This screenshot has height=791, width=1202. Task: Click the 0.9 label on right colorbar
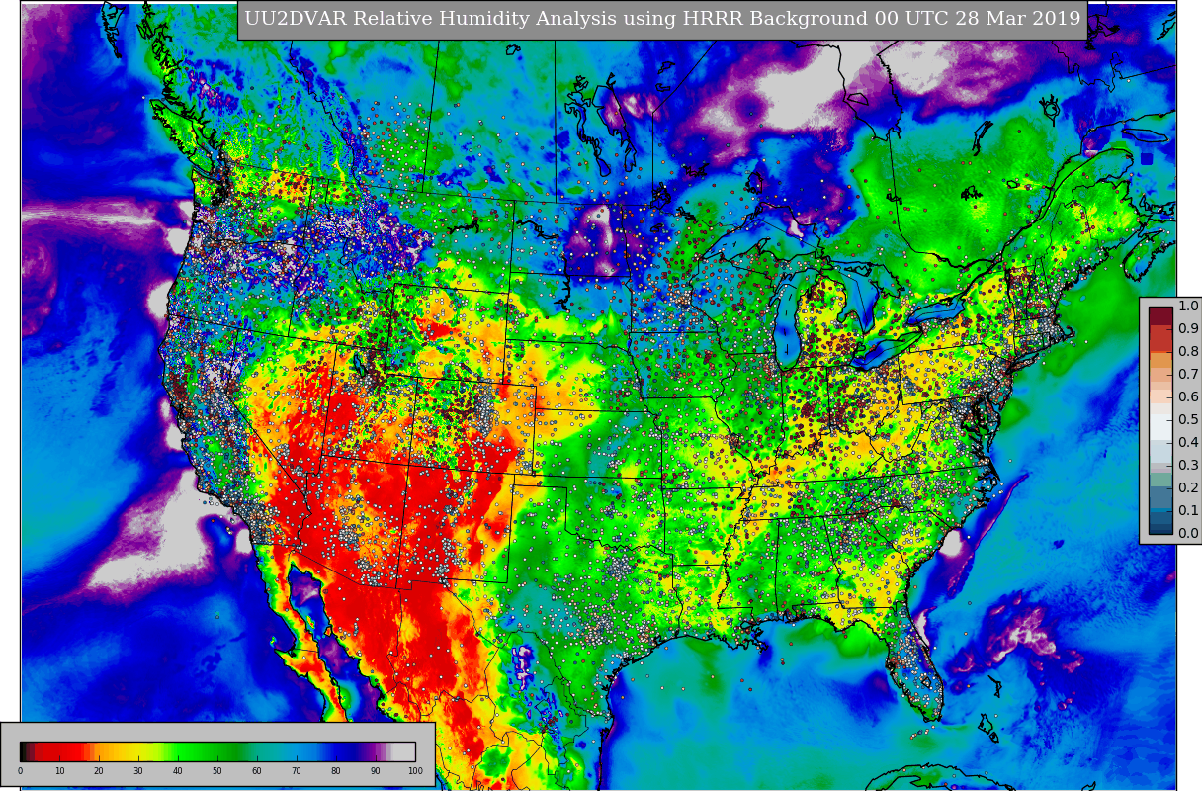(x=1188, y=329)
